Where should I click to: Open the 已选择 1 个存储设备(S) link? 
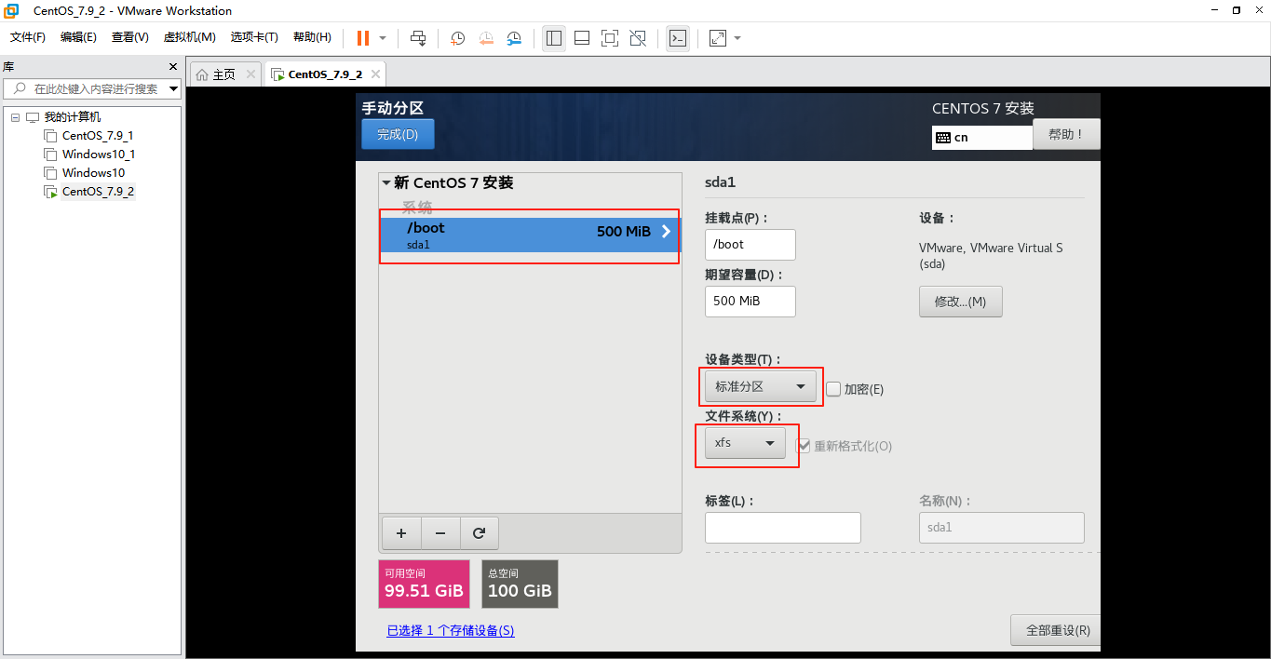451,631
